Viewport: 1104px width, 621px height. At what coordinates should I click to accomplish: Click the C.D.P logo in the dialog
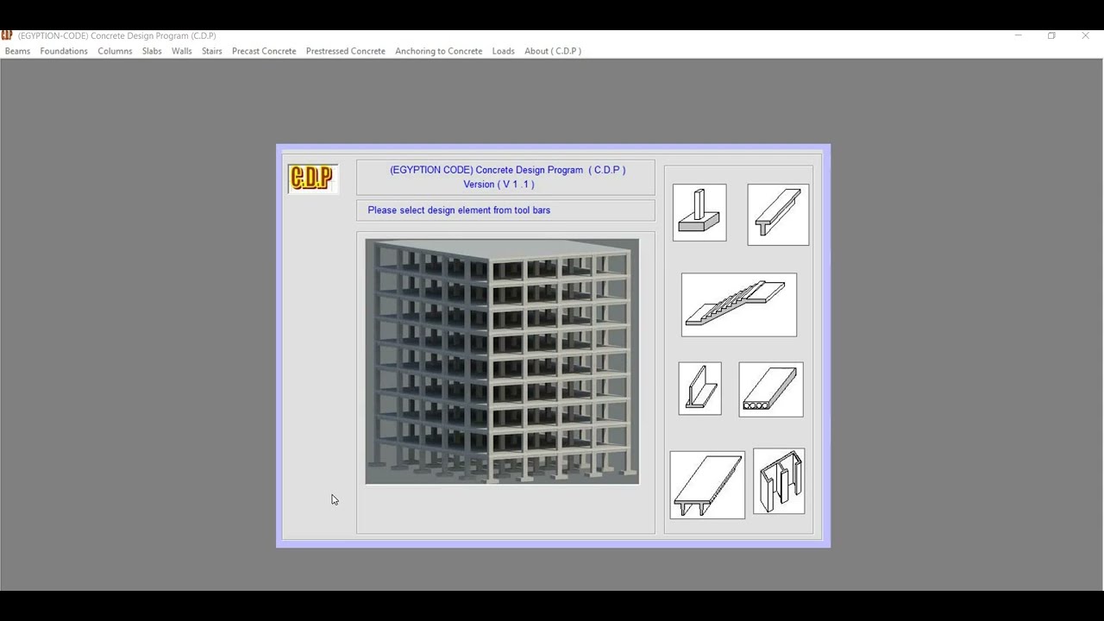point(312,179)
